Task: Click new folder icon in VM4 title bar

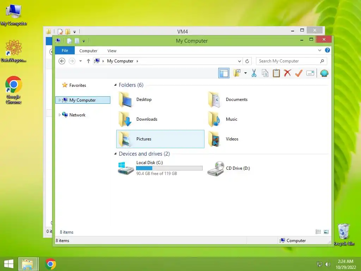Action: [x=68, y=31]
